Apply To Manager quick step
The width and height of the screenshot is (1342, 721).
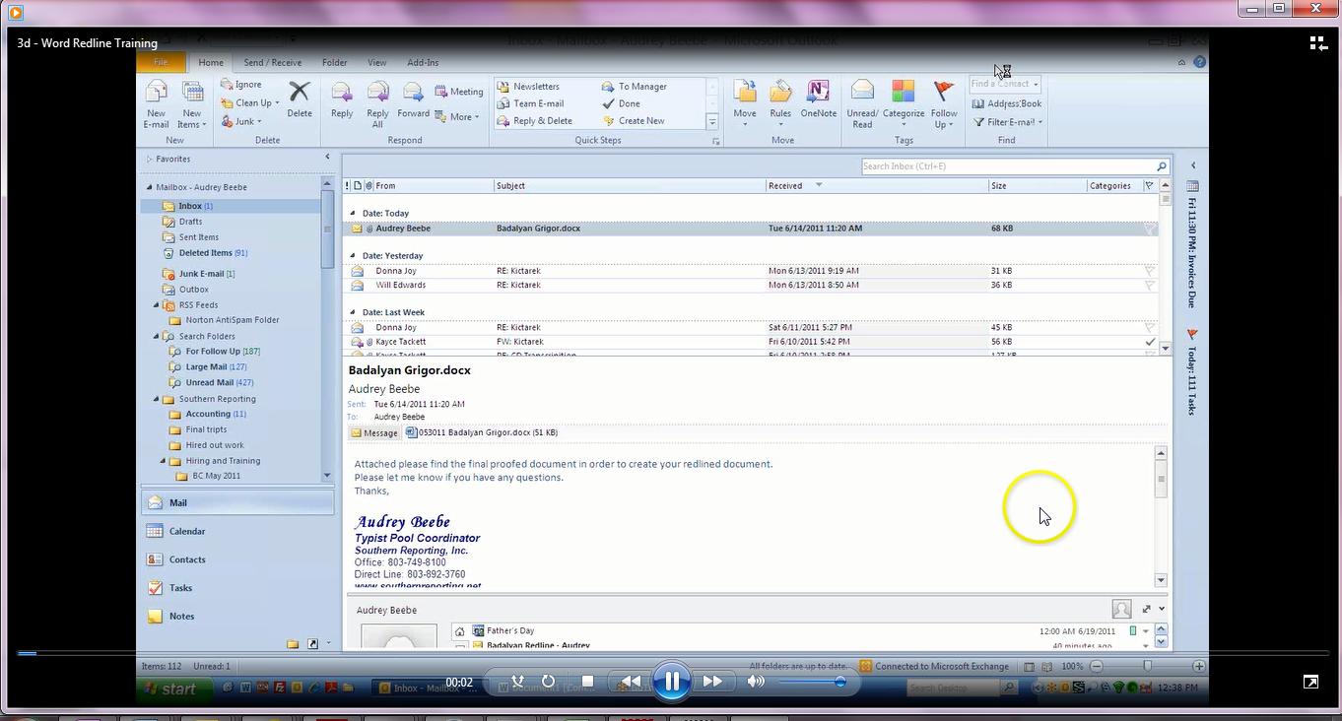coord(635,87)
